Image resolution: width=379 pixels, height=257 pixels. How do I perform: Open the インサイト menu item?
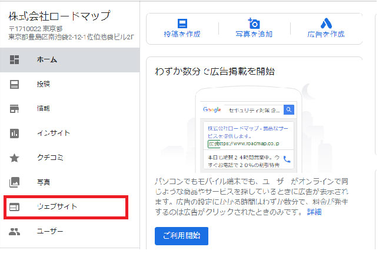tap(70, 133)
